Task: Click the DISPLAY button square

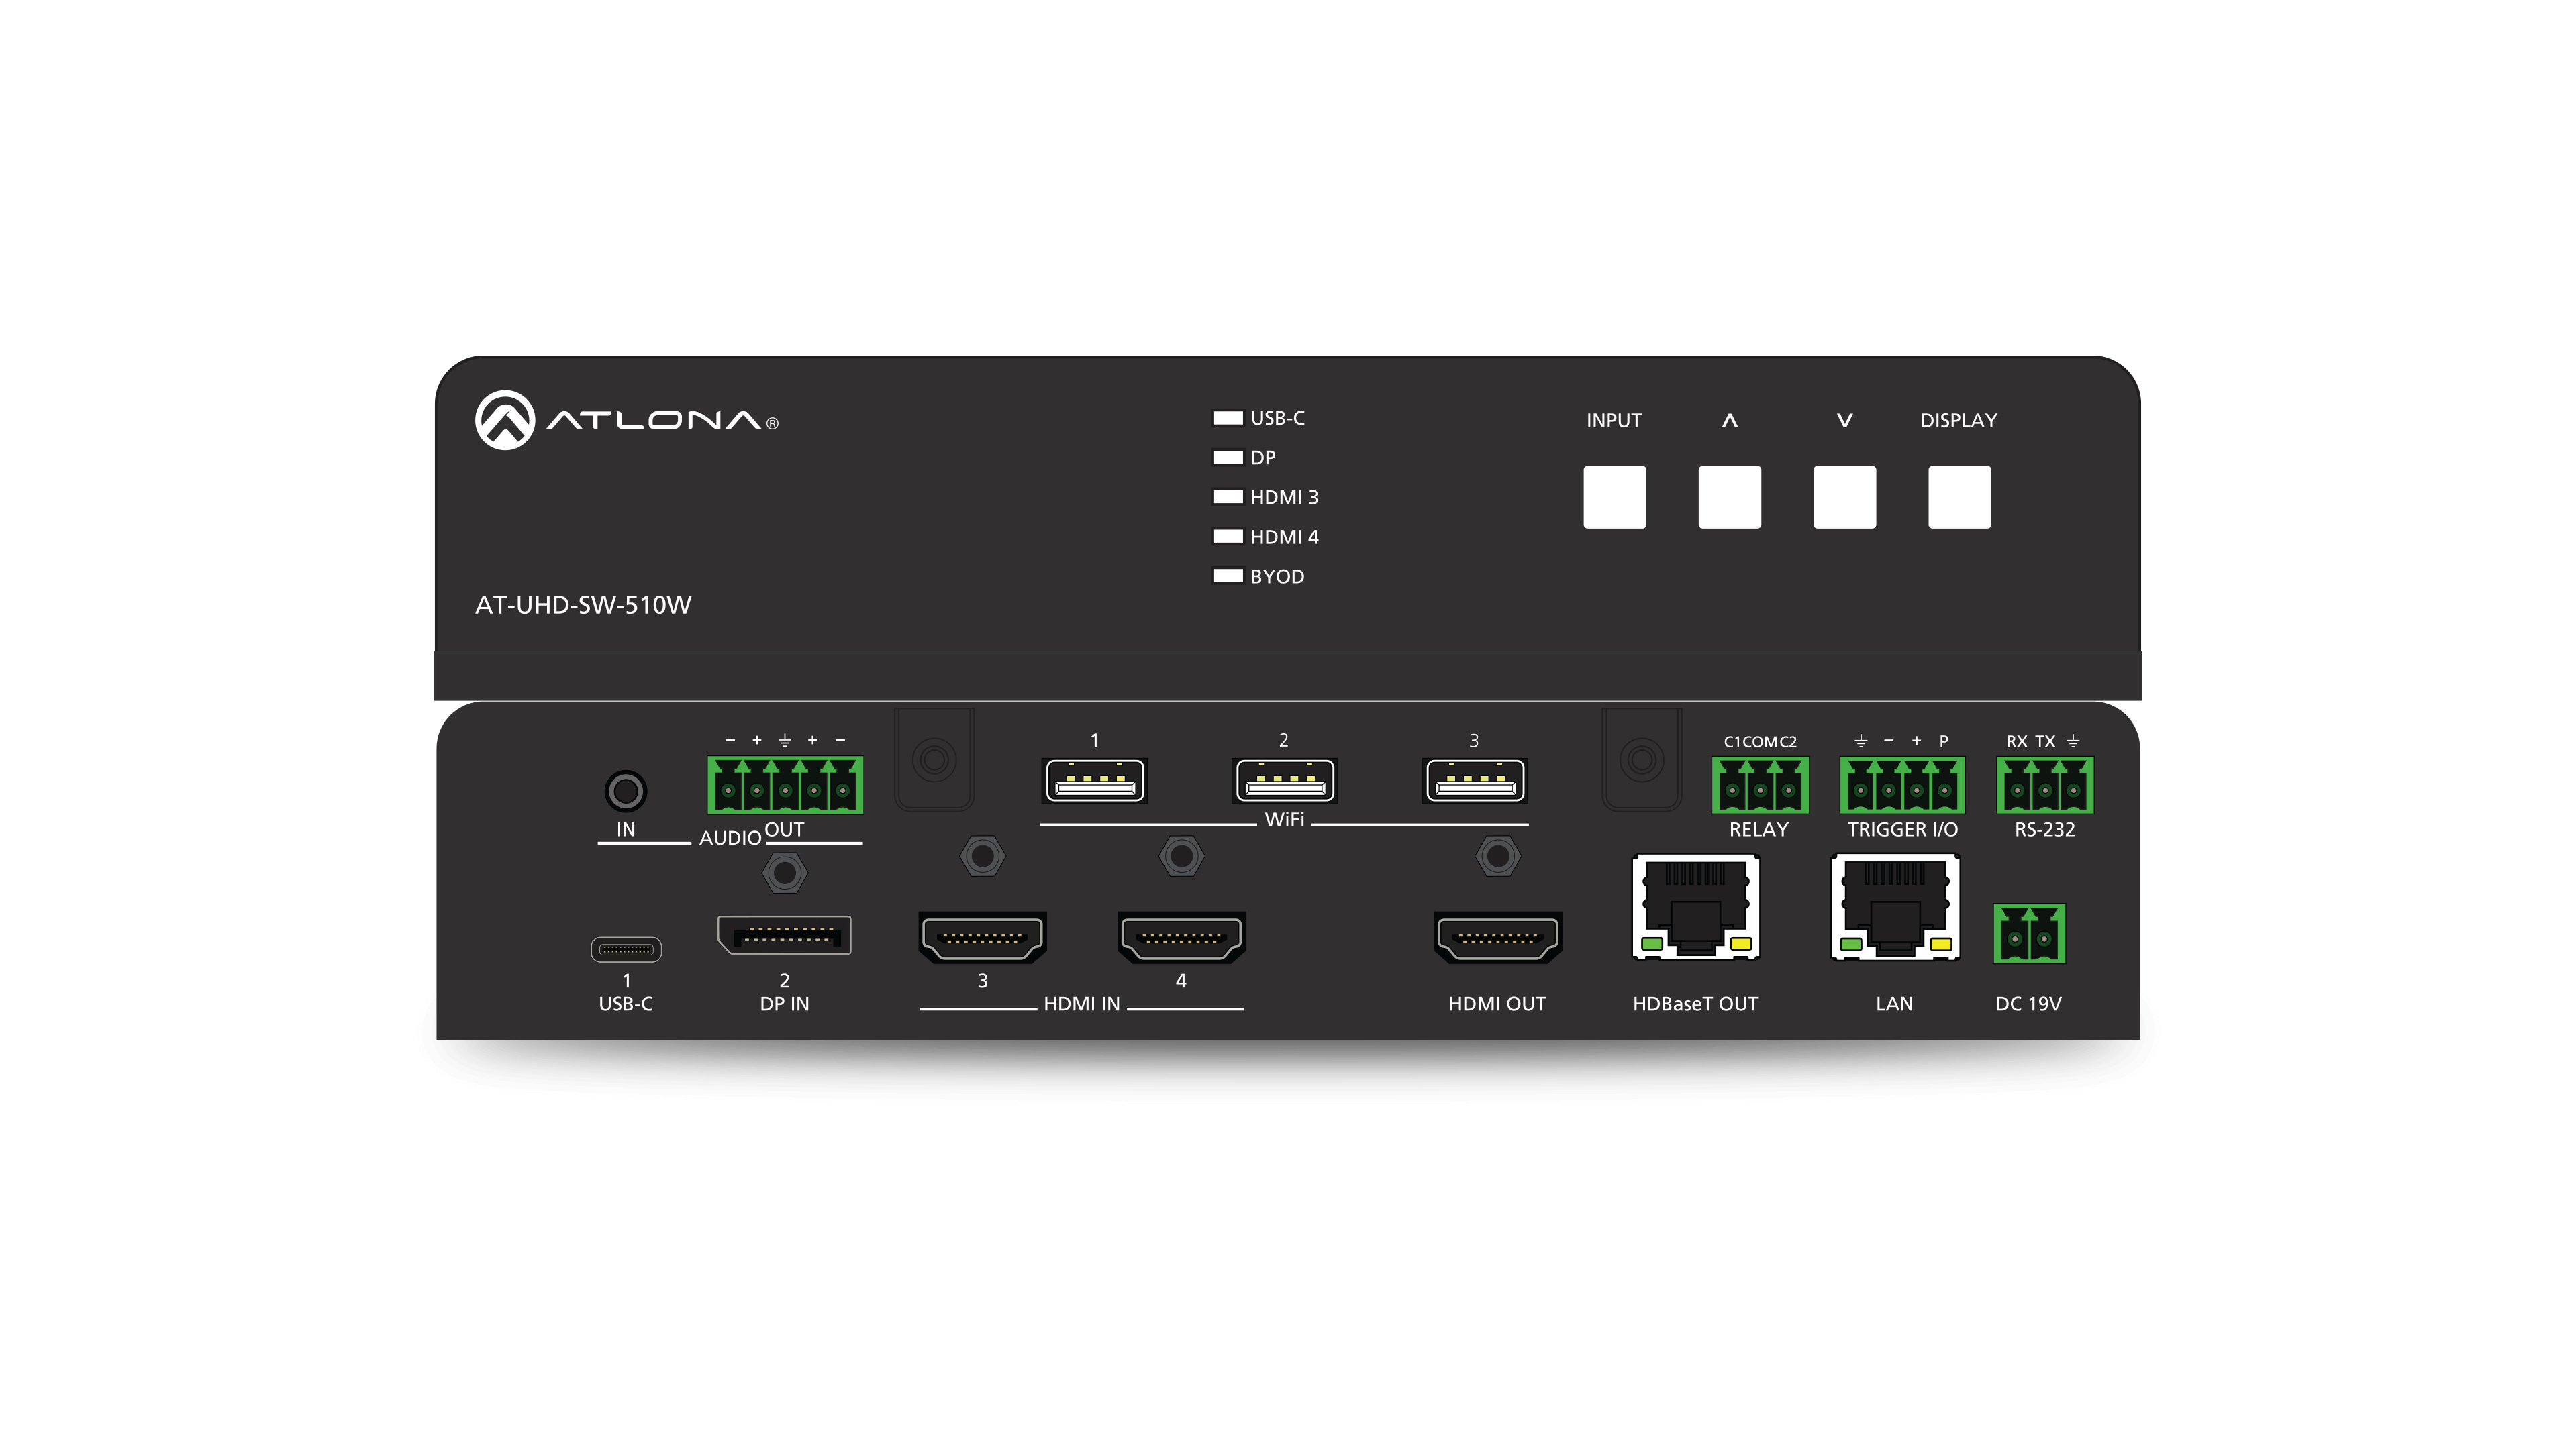Action: click(1959, 496)
